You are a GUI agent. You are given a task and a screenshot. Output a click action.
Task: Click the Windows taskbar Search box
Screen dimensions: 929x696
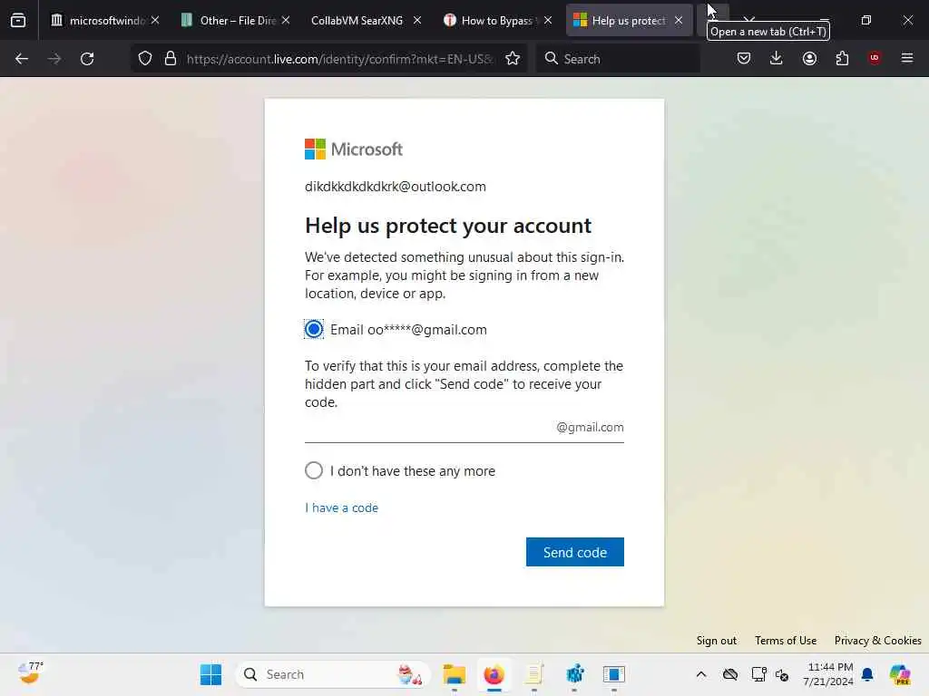[x=332, y=674]
